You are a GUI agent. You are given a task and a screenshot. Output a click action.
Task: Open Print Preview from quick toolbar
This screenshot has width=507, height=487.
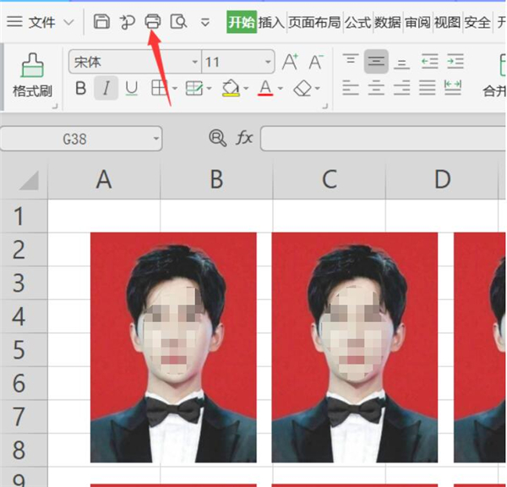coord(178,22)
